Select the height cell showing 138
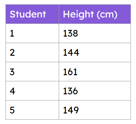This screenshot has width=136, height=124. [95, 33]
